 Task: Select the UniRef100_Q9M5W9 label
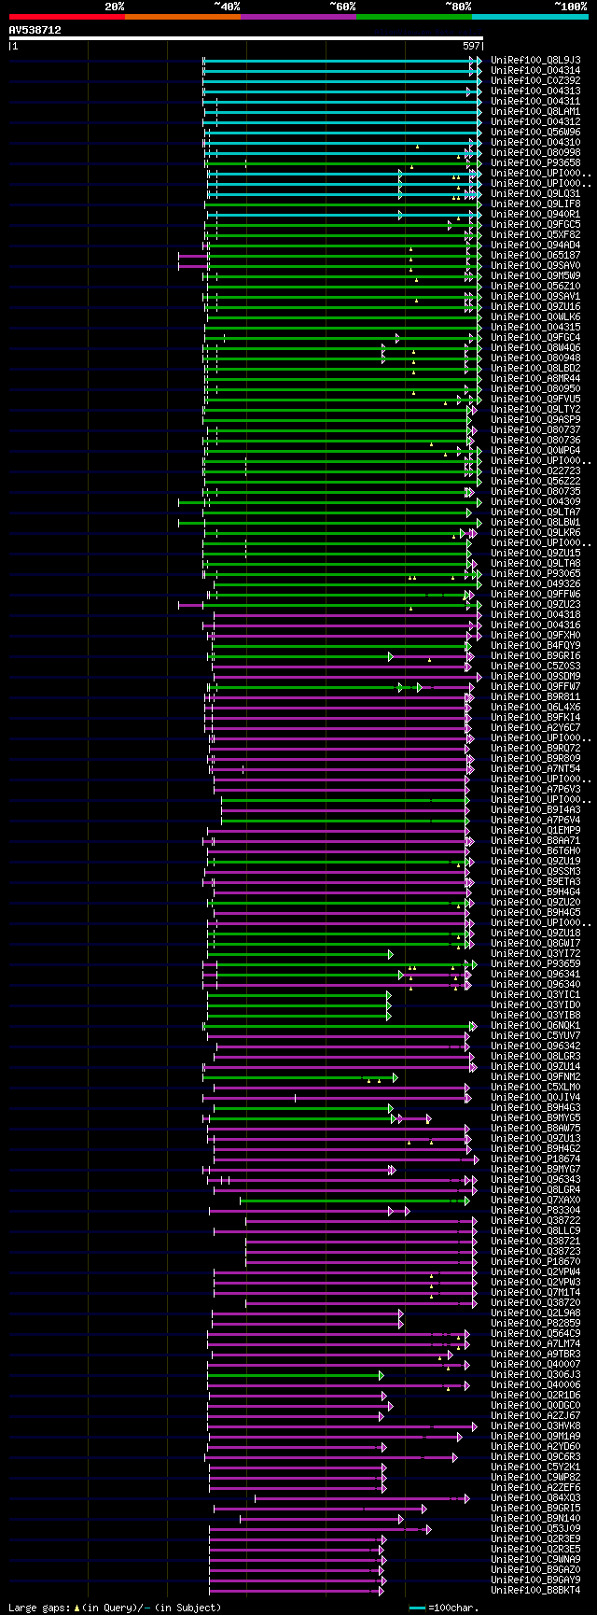click(x=535, y=275)
